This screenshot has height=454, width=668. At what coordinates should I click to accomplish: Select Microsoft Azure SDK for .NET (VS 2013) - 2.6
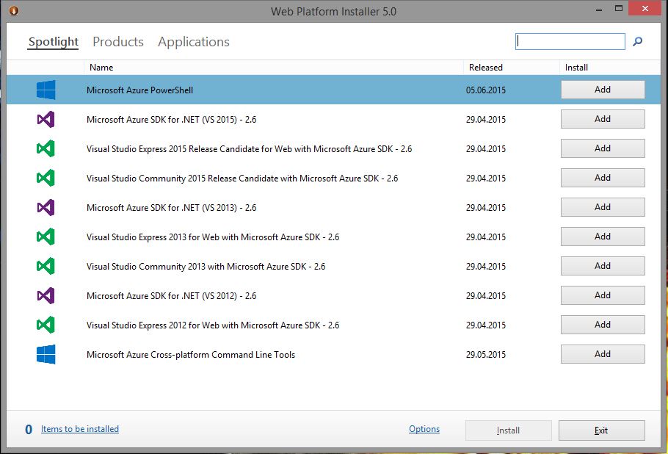171,208
